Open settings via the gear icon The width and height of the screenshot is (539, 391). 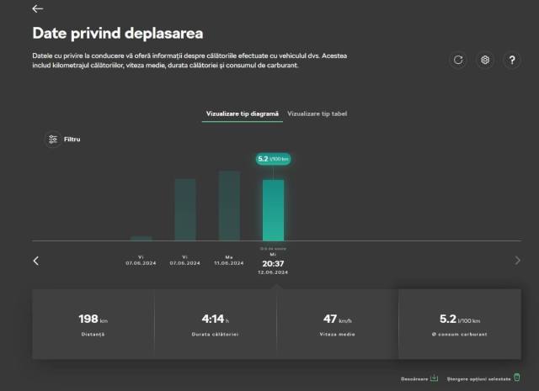tap(485, 60)
